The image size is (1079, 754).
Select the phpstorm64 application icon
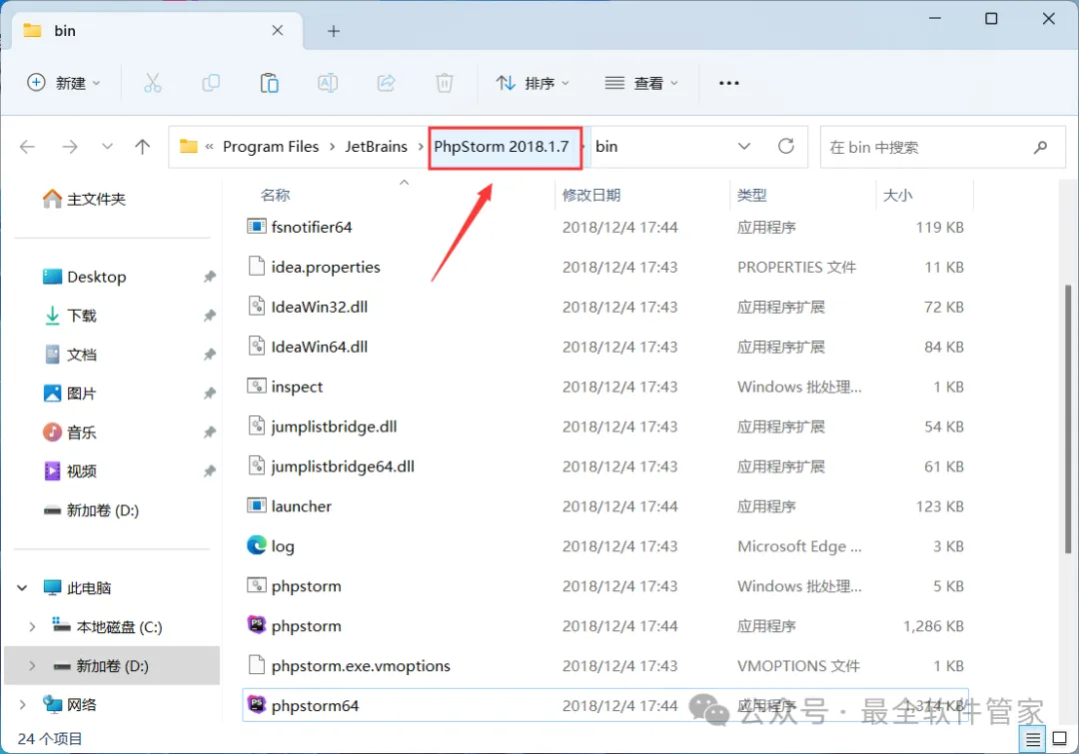coord(257,704)
